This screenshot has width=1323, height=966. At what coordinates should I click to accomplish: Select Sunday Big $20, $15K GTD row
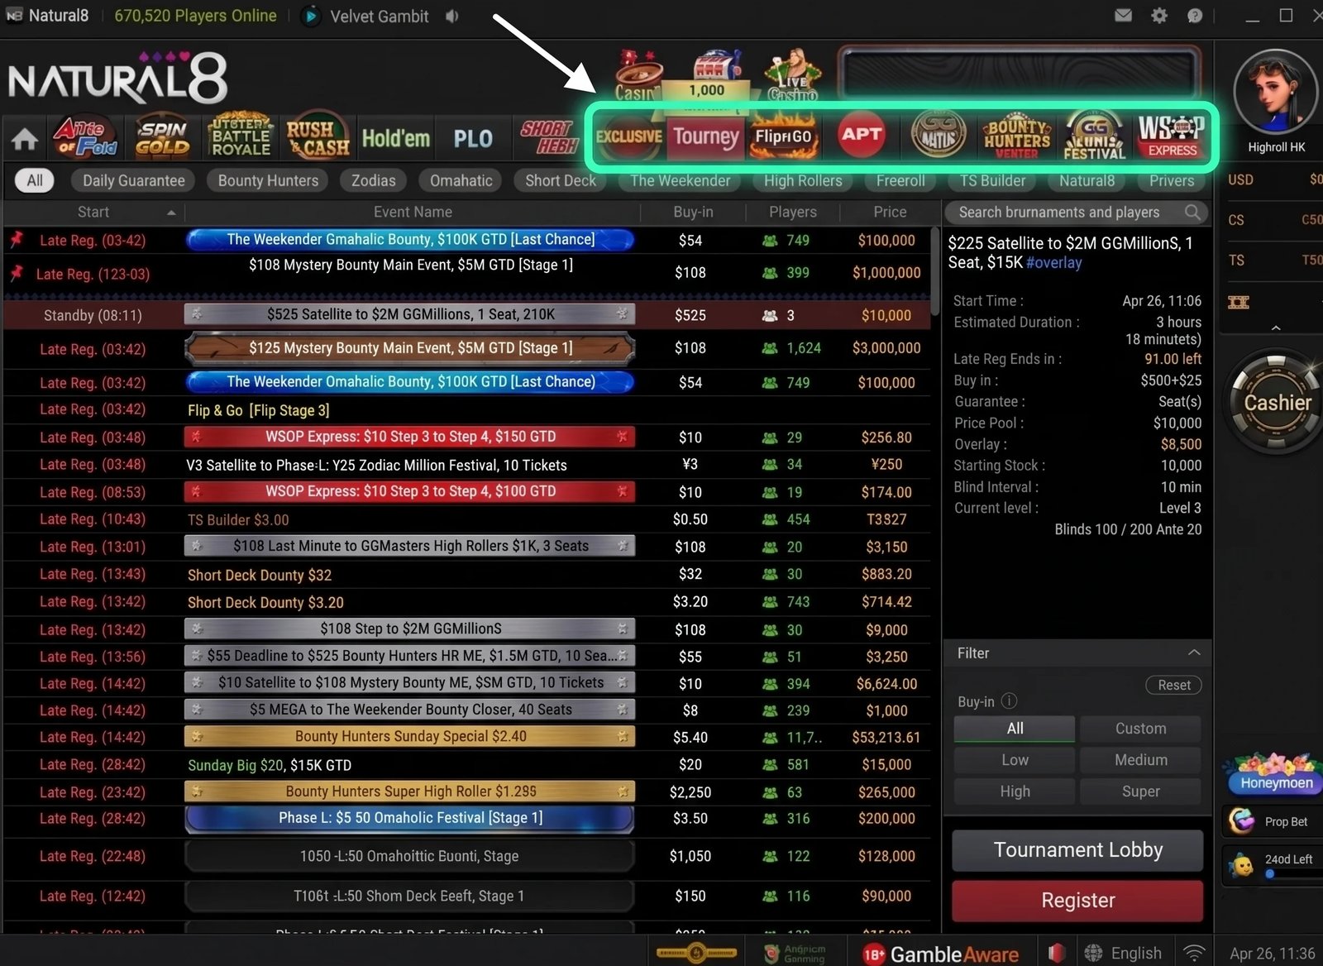466,765
